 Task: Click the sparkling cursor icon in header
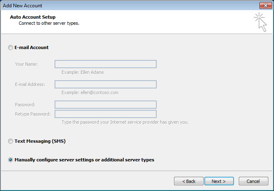(260, 22)
